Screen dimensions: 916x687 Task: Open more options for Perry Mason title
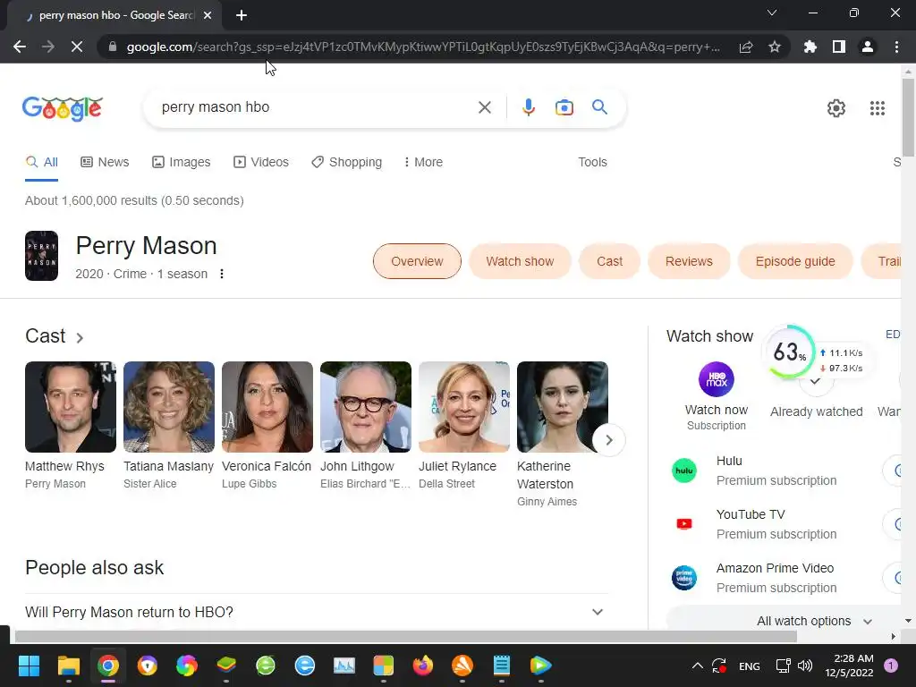(x=222, y=274)
